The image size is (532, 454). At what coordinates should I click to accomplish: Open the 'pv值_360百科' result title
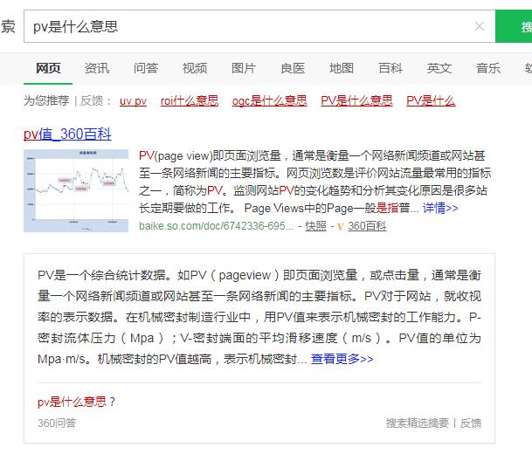(x=67, y=134)
